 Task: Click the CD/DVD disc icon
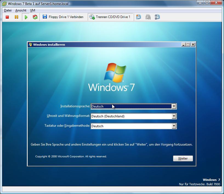(x=92, y=17)
